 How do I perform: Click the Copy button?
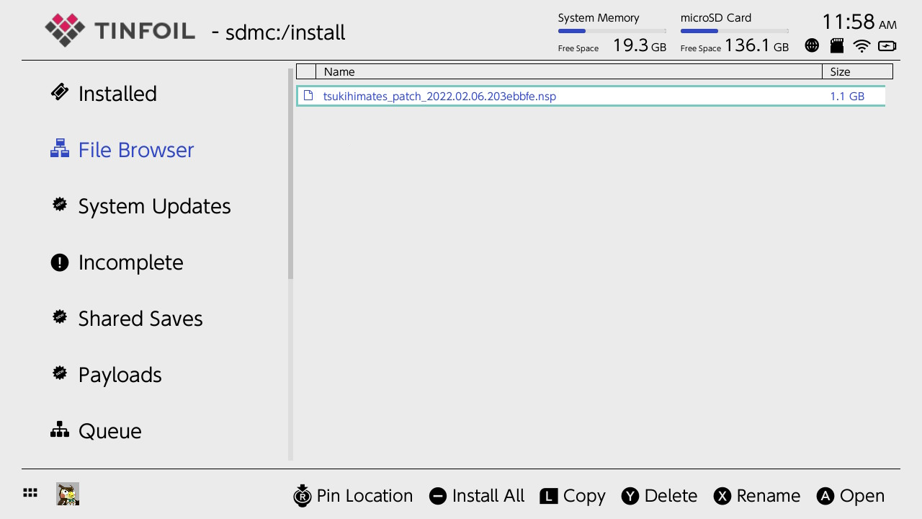click(x=573, y=496)
